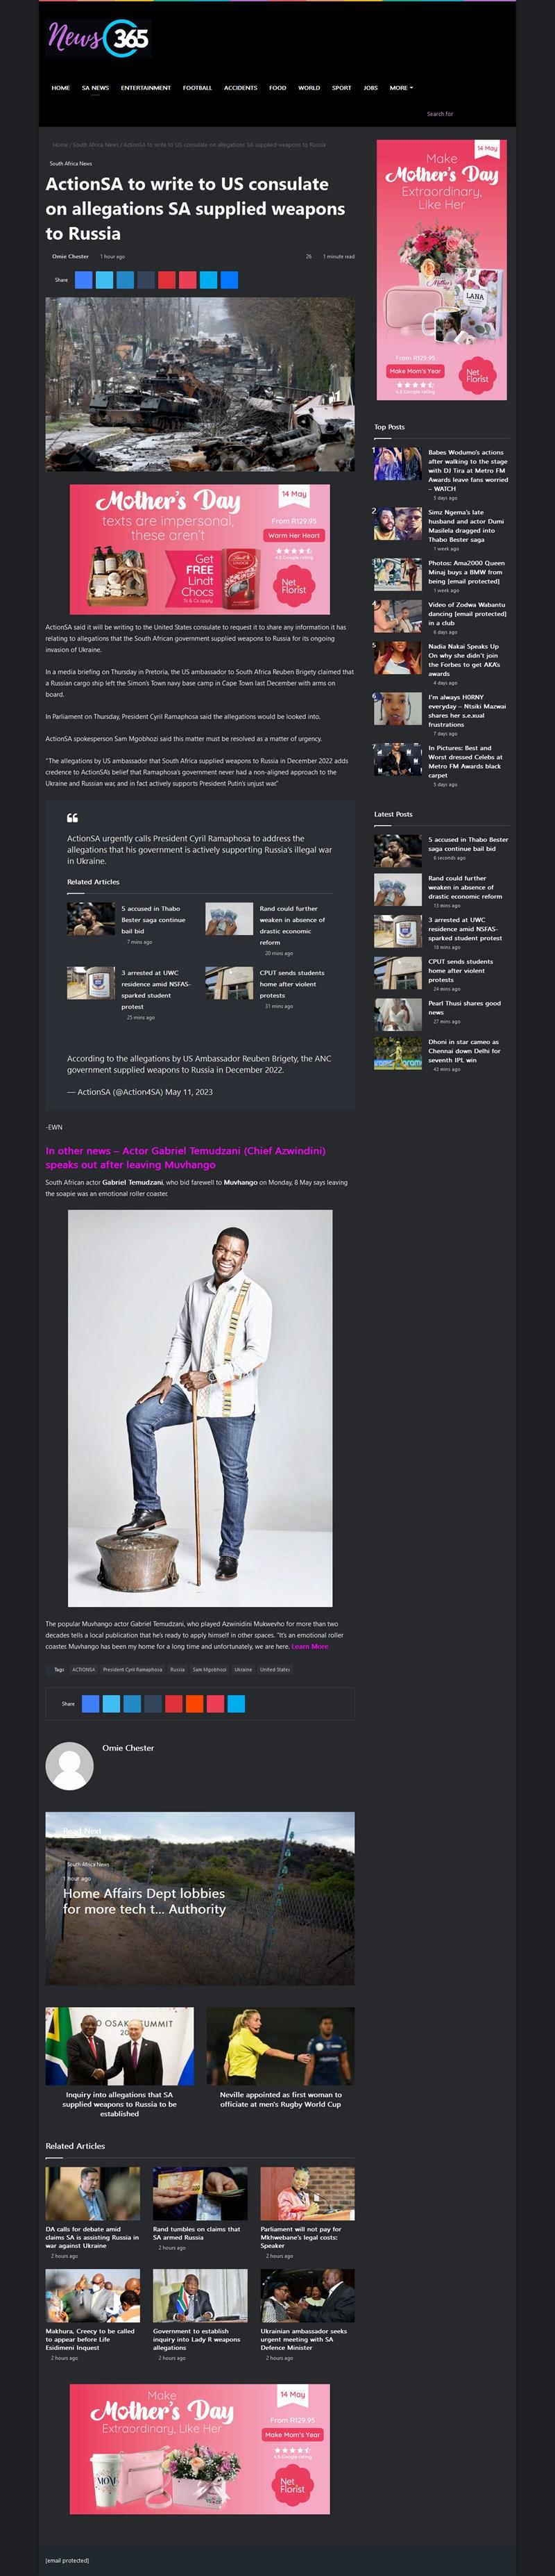Open the SA NEWS menu item
This screenshot has width=555, height=2576.
pos(95,88)
